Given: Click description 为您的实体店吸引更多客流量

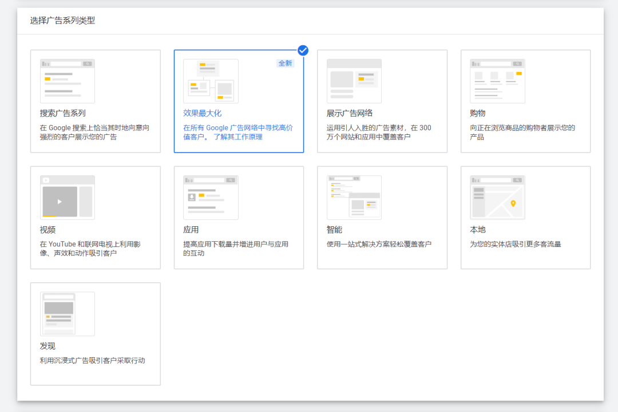Looking at the screenshot, I should click(x=515, y=245).
